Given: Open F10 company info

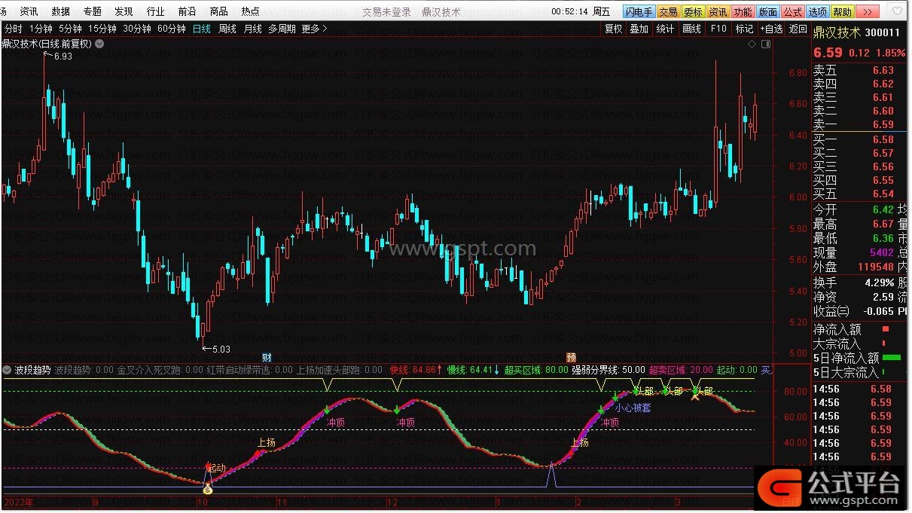Looking at the screenshot, I should click(x=718, y=29).
